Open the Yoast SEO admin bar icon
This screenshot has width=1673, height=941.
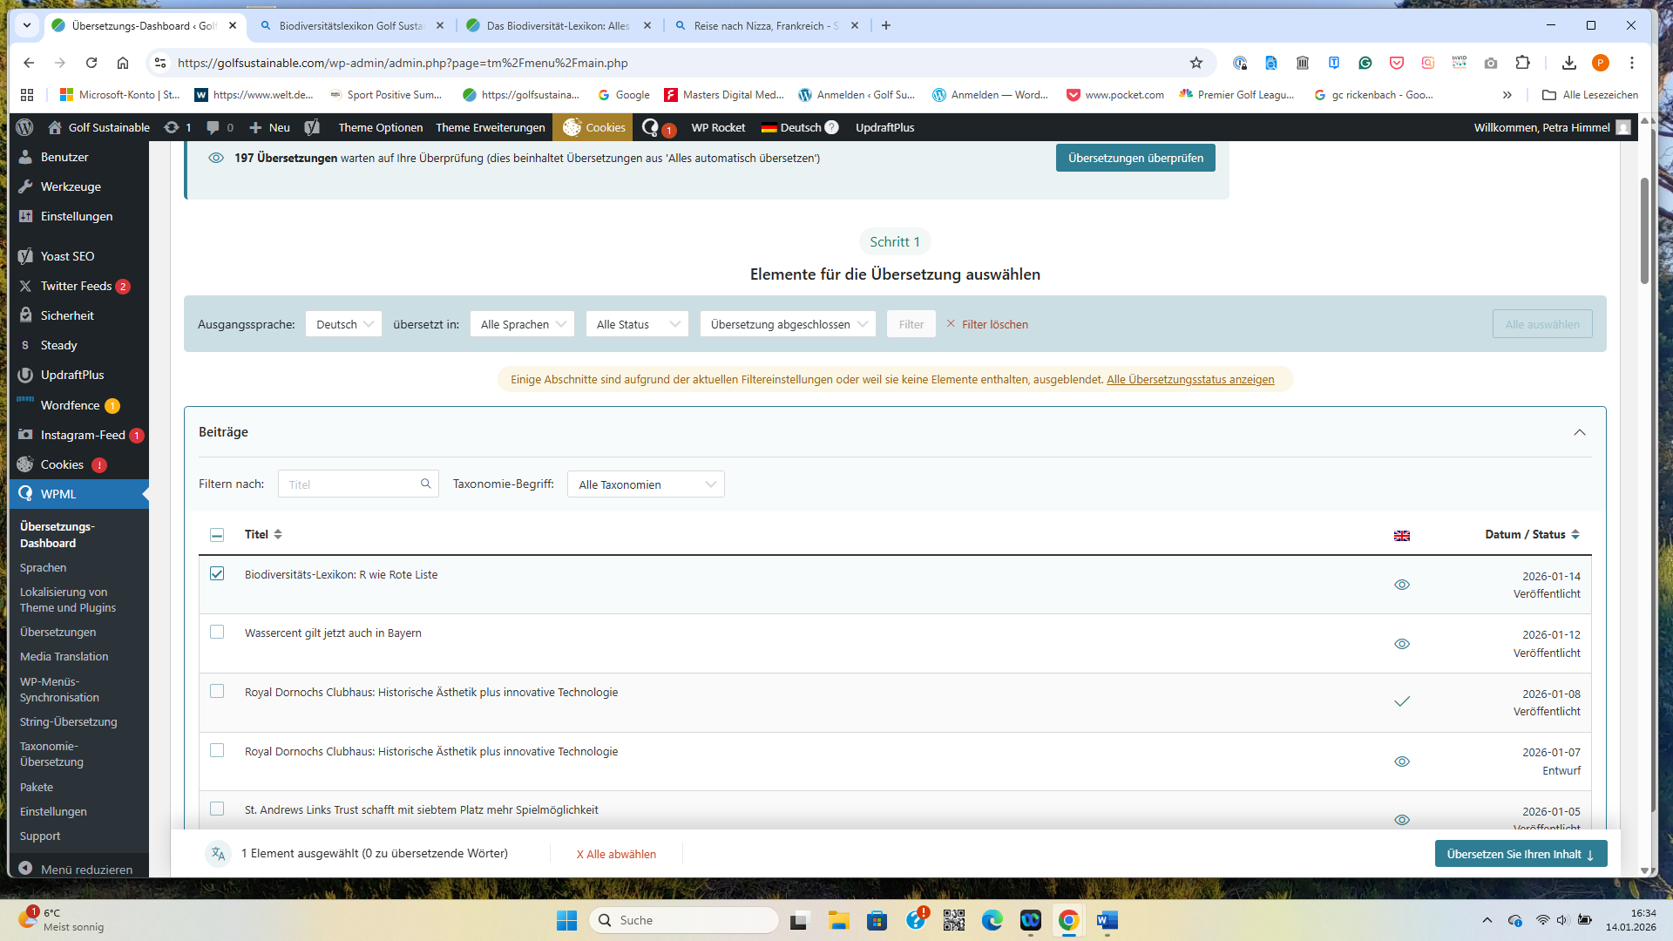point(312,127)
